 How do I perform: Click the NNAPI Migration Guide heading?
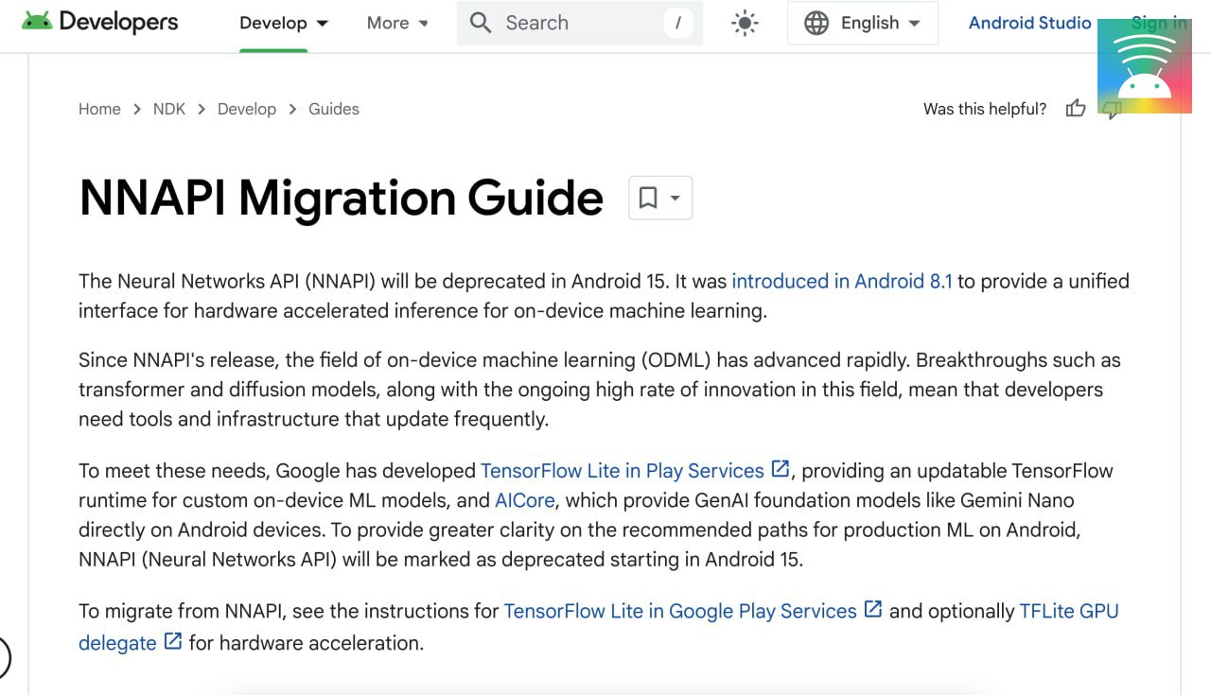[342, 198]
